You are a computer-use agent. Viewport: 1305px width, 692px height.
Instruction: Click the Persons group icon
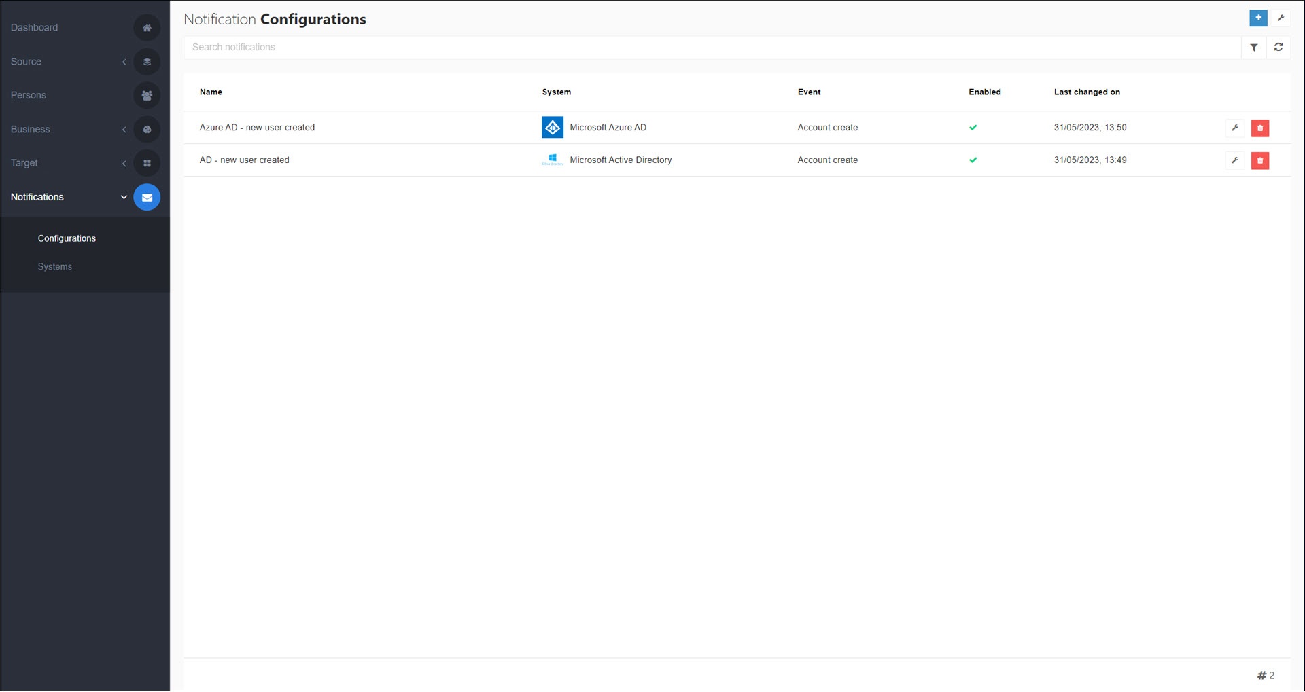pyautogui.click(x=147, y=96)
